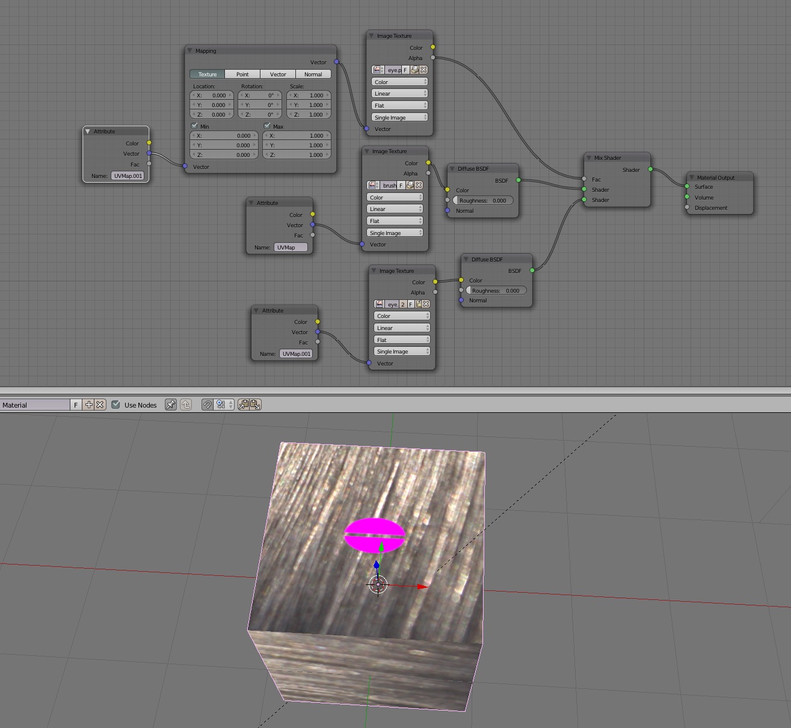The height and width of the screenshot is (728, 791).
Task: Collapse the Material Output node triangle
Action: pos(691,177)
